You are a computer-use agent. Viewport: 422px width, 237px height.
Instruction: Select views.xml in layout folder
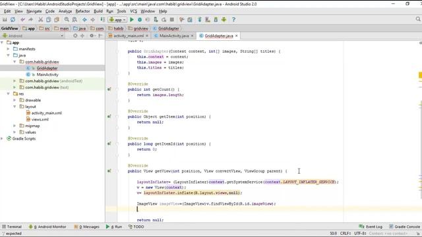[40, 119]
